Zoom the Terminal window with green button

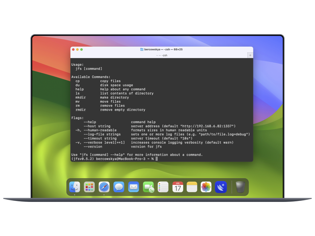[82, 49]
